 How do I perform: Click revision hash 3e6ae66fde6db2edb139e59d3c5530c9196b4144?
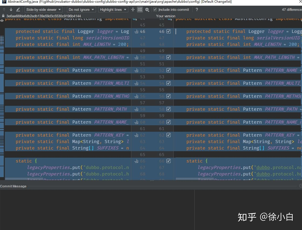click(43, 16)
